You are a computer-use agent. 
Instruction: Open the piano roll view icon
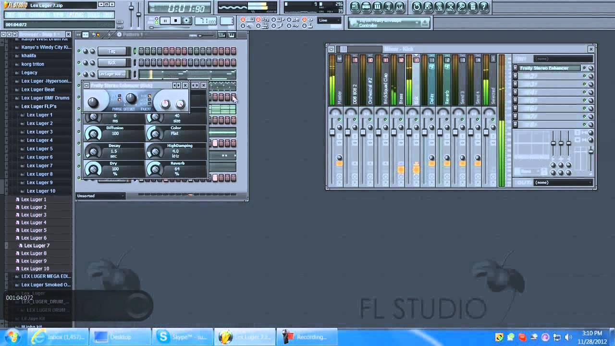[x=377, y=7]
